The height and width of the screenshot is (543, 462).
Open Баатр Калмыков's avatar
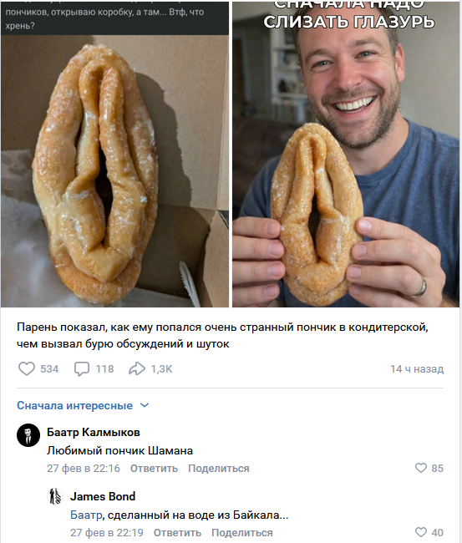(x=28, y=435)
